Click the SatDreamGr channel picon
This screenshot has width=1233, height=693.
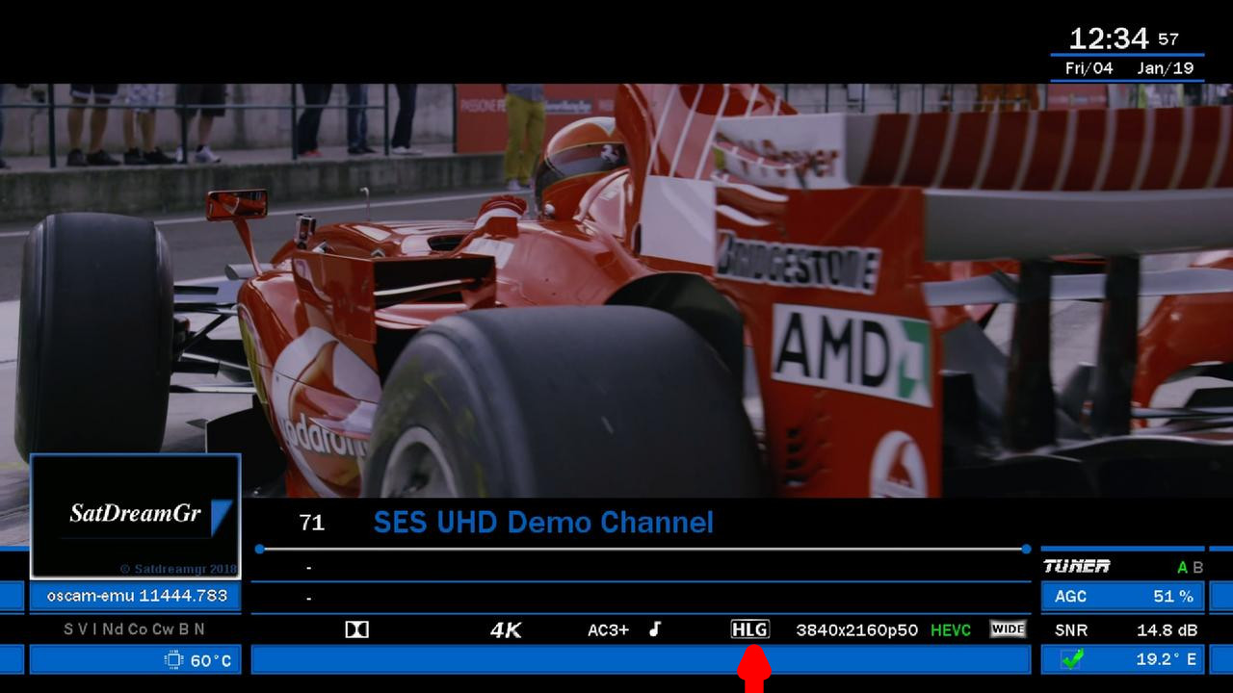135,516
